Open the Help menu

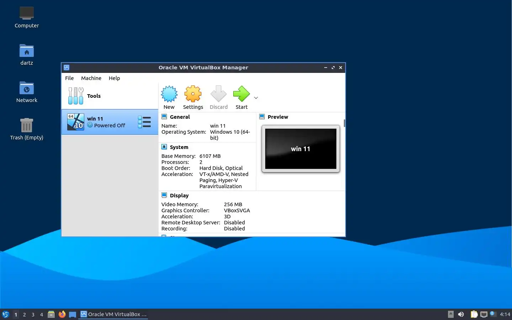click(114, 78)
